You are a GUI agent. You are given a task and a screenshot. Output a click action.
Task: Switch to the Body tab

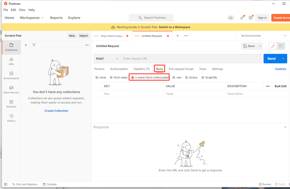(159, 69)
